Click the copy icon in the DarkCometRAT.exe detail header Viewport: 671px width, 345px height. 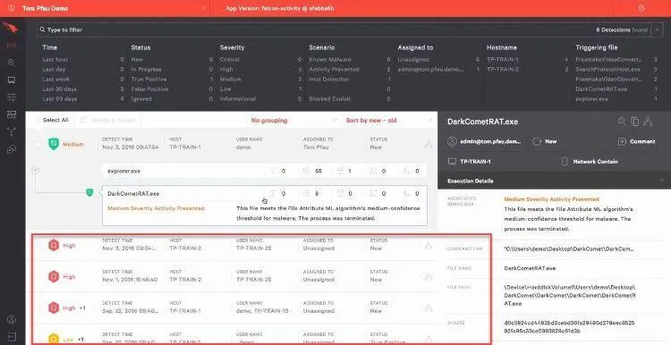click(x=635, y=122)
